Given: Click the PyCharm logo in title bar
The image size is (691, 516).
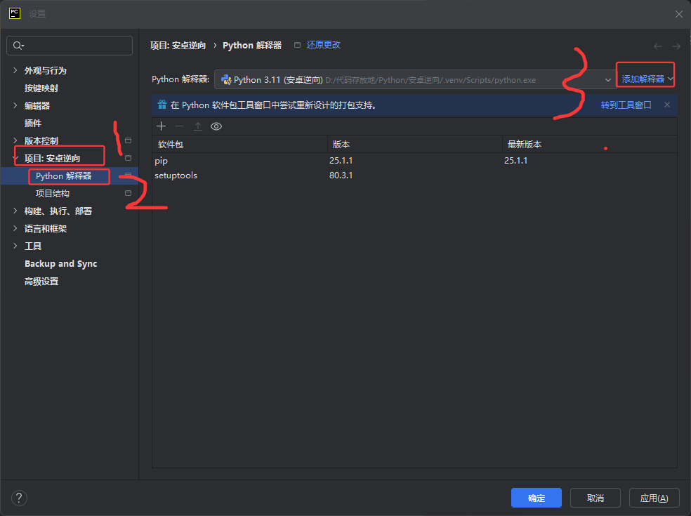Looking at the screenshot, I should tap(15, 13).
